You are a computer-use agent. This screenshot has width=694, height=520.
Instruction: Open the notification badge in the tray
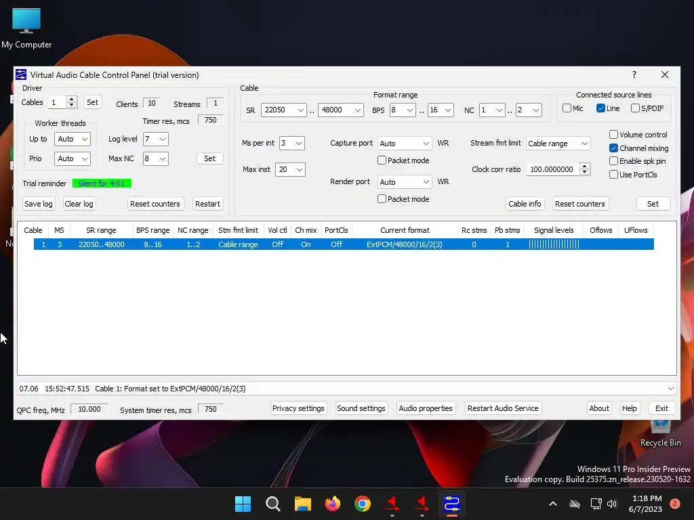675,504
